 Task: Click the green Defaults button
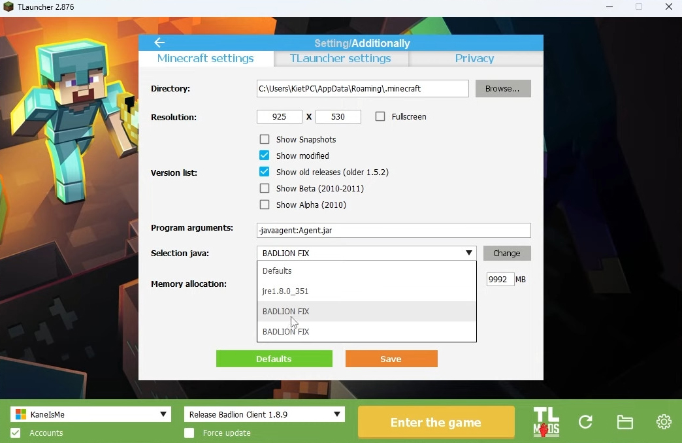click(x=274, y=359)
